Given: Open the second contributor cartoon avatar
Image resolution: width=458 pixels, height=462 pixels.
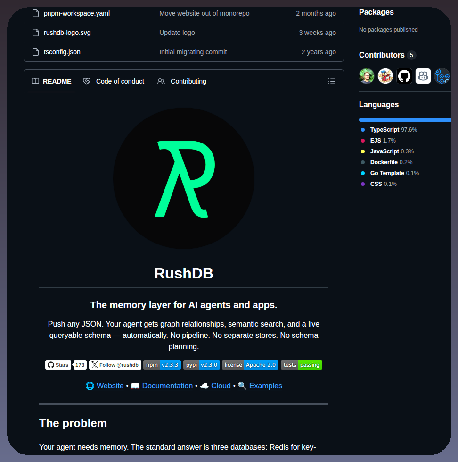Looking at the screenshot, I should point(385,76).
